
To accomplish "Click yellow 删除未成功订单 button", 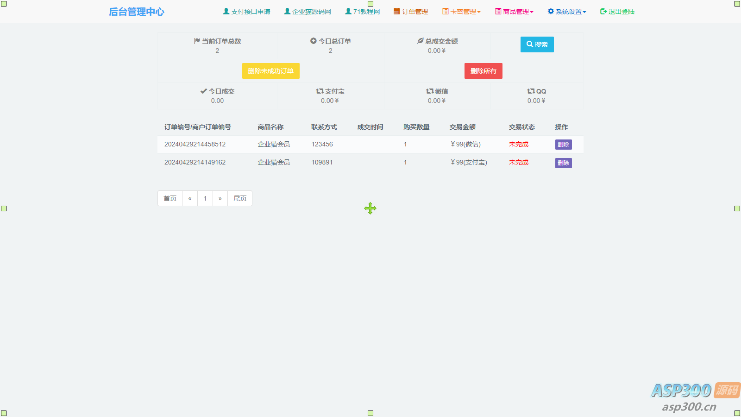I will click(271, 71).
